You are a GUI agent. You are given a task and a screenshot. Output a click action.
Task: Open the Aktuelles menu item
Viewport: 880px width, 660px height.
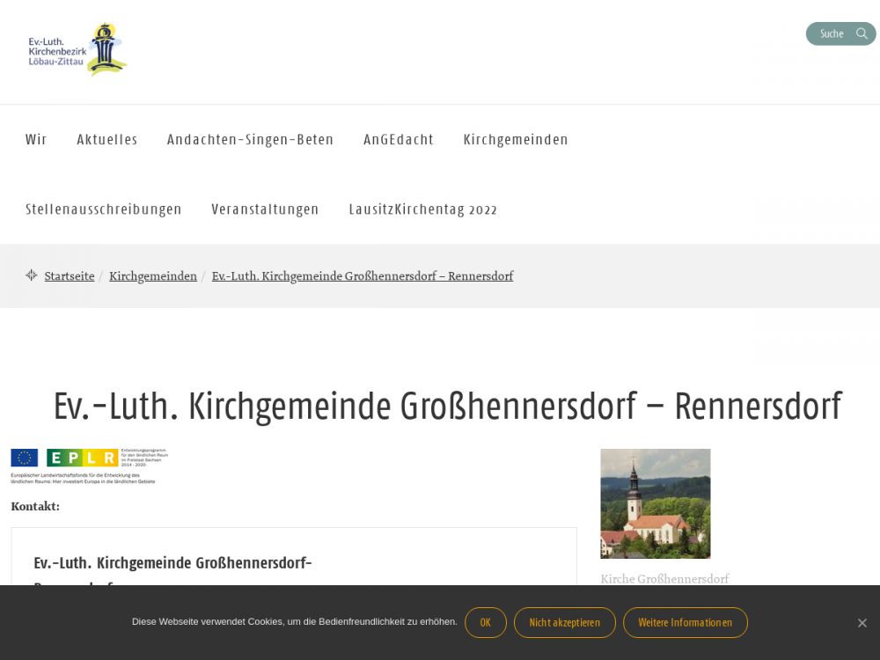coord(106,139)
